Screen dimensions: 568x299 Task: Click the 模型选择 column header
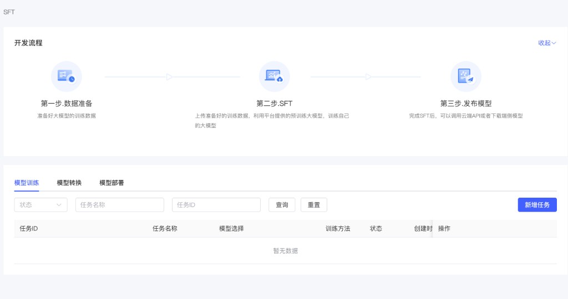(x=231, y=229)
